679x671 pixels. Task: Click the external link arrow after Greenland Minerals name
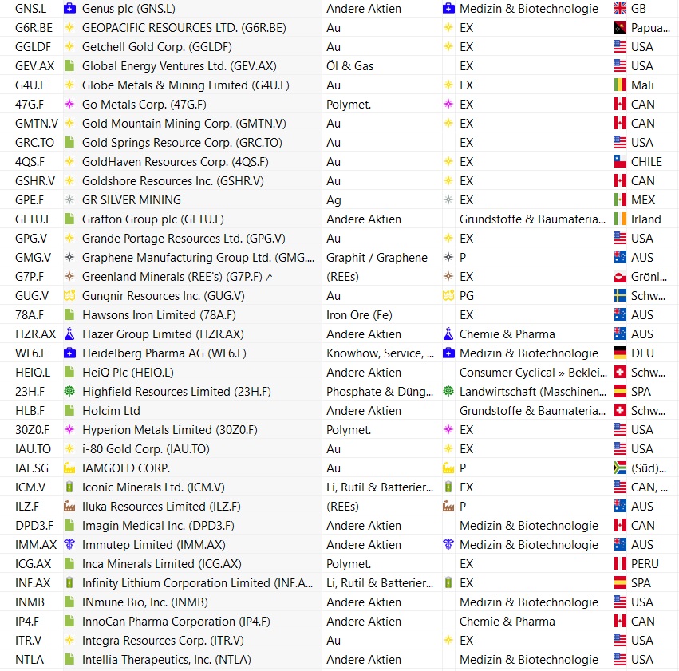tap(269, 277)
